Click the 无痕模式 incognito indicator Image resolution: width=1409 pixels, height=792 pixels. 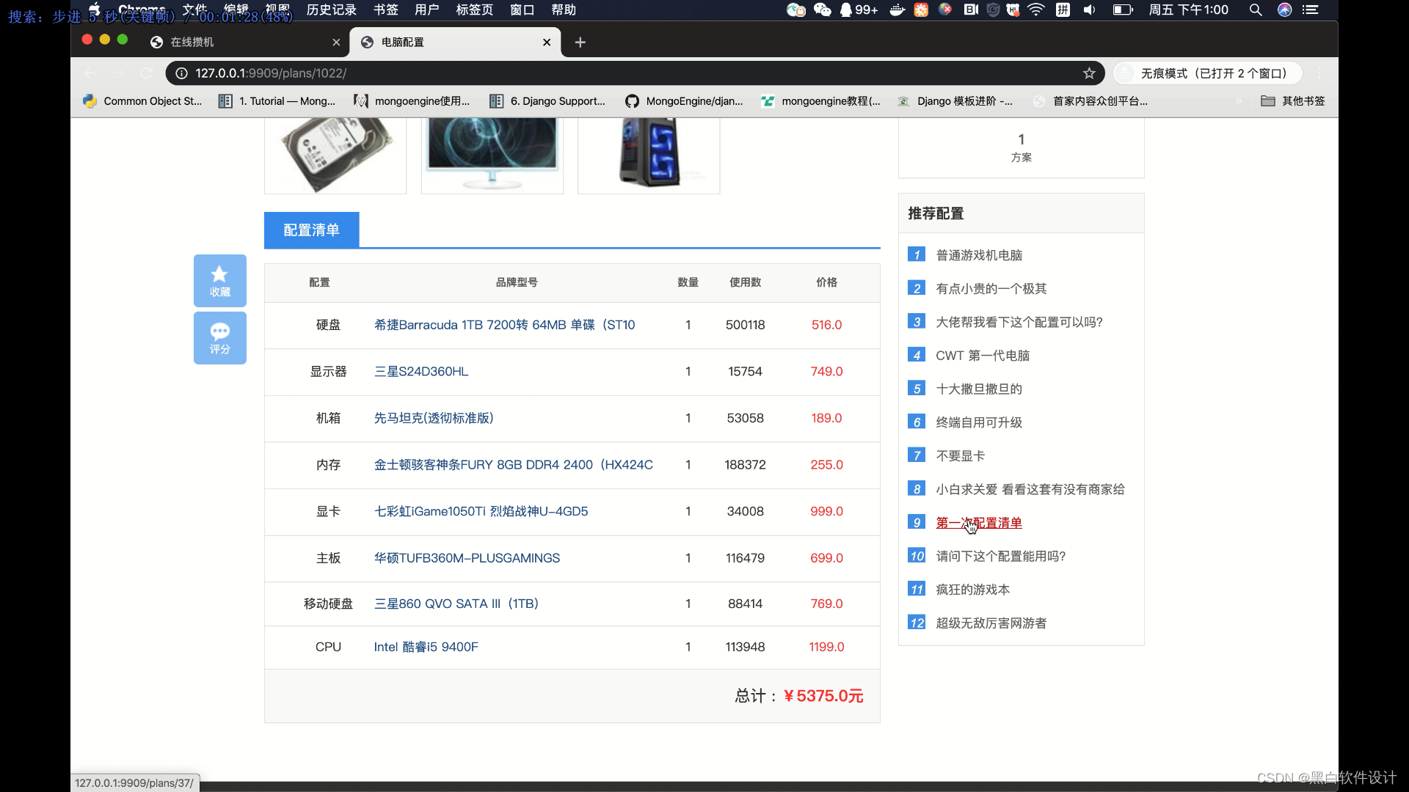(1208, 73)
